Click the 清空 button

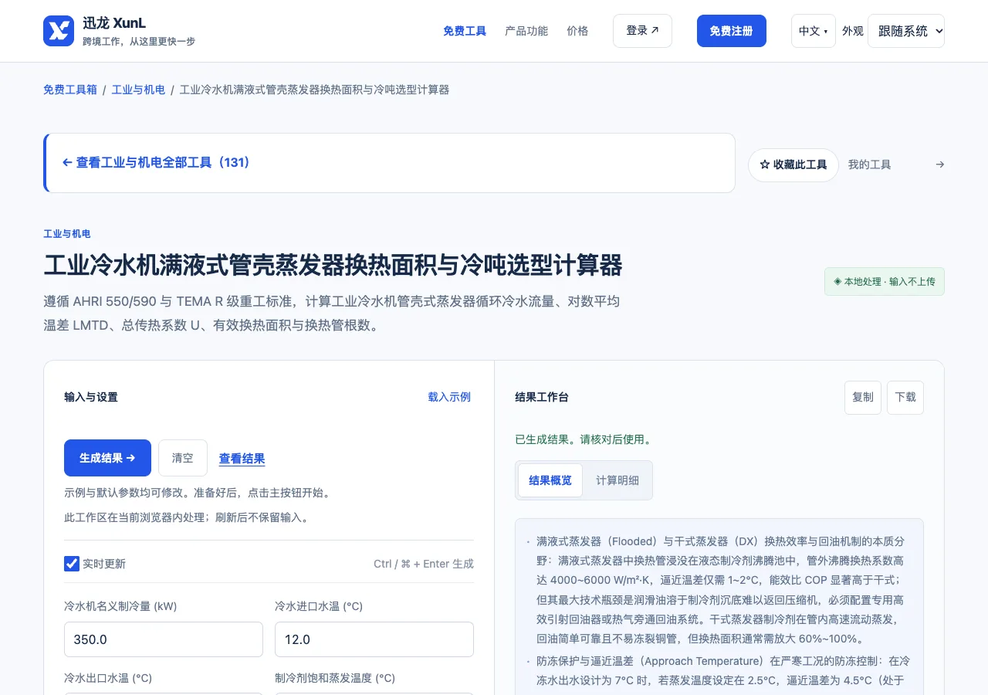point(183,458)
